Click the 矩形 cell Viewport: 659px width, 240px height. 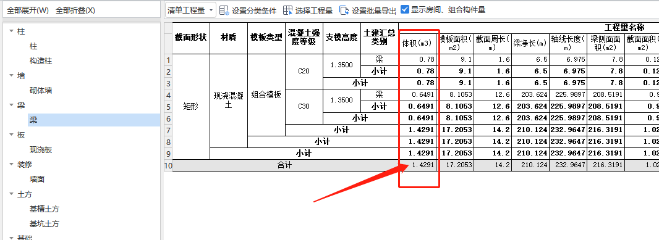[191, 107]
